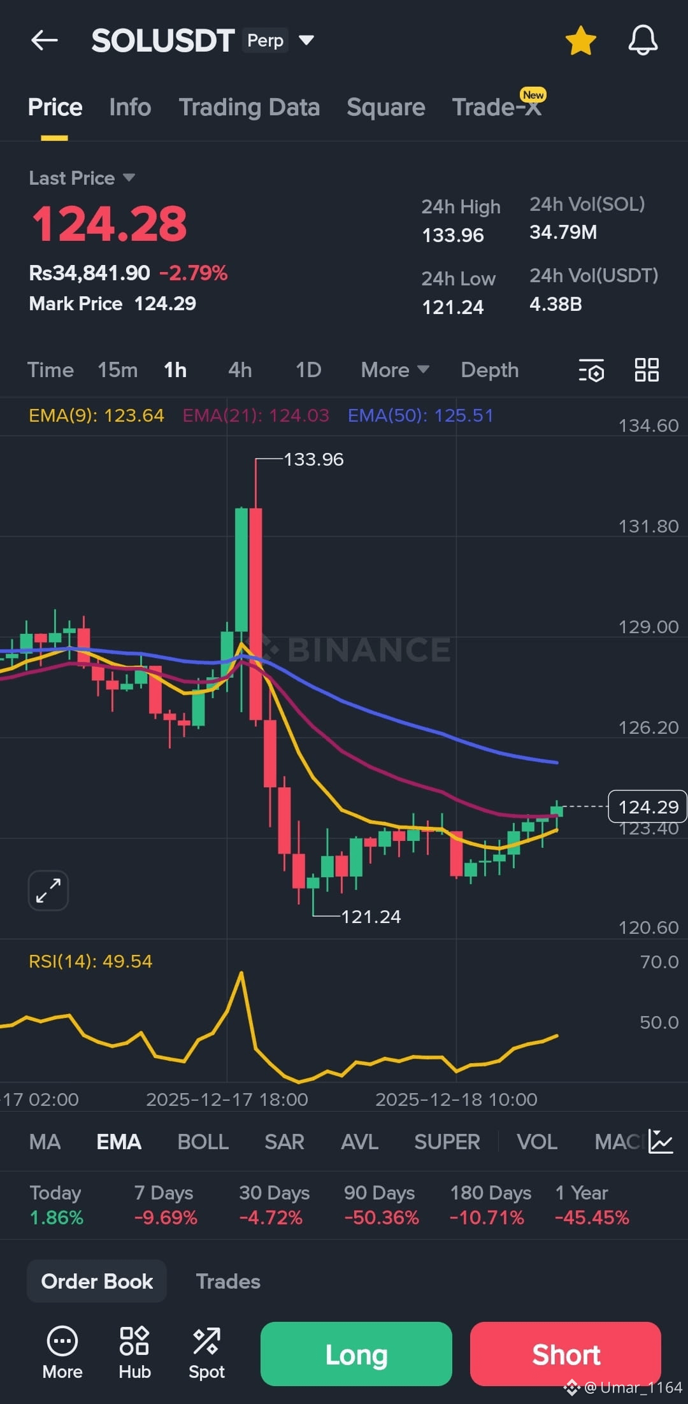This screenshot has width=688, height=1404.
Task: Open chart settings icon beside Depth
Action: click(591, 370)
